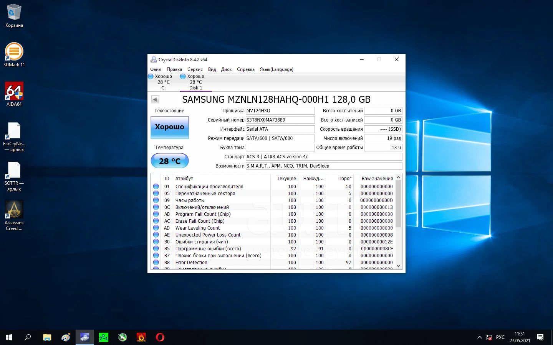Image resolution: width=553 pixels, height=345 pixels.
Task: Open the notification center icon
Action: pos(540,337)
